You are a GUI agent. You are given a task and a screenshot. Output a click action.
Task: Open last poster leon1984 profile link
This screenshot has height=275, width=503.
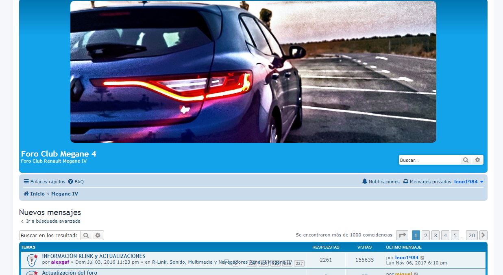(x=407, y=258)
